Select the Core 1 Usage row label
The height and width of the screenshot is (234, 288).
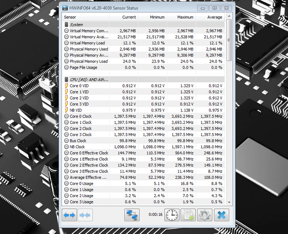(x=81, y=190)
